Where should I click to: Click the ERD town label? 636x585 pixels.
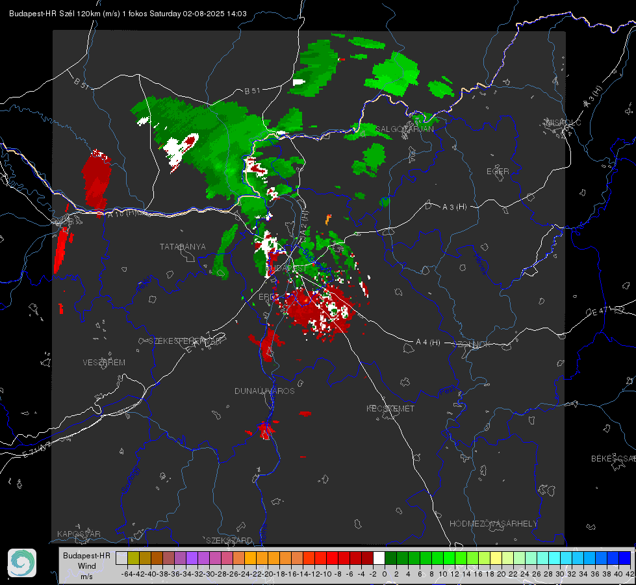[267, 297]
